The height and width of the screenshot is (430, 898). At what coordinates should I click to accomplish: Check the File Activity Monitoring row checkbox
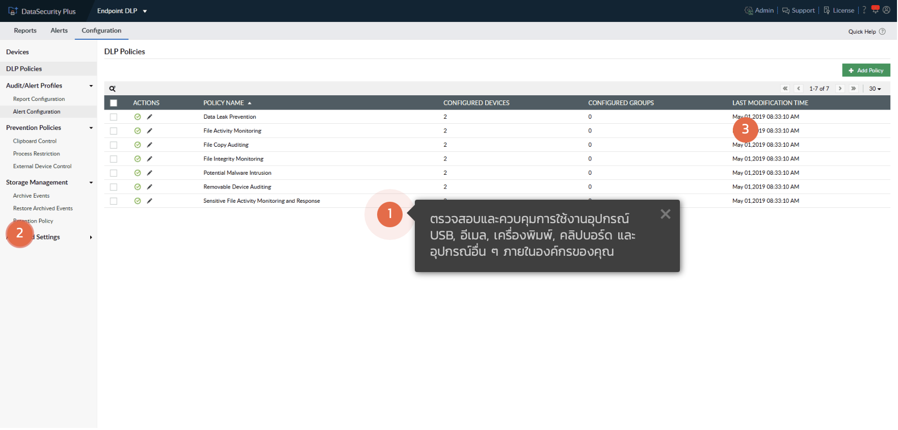click(114, 131)
